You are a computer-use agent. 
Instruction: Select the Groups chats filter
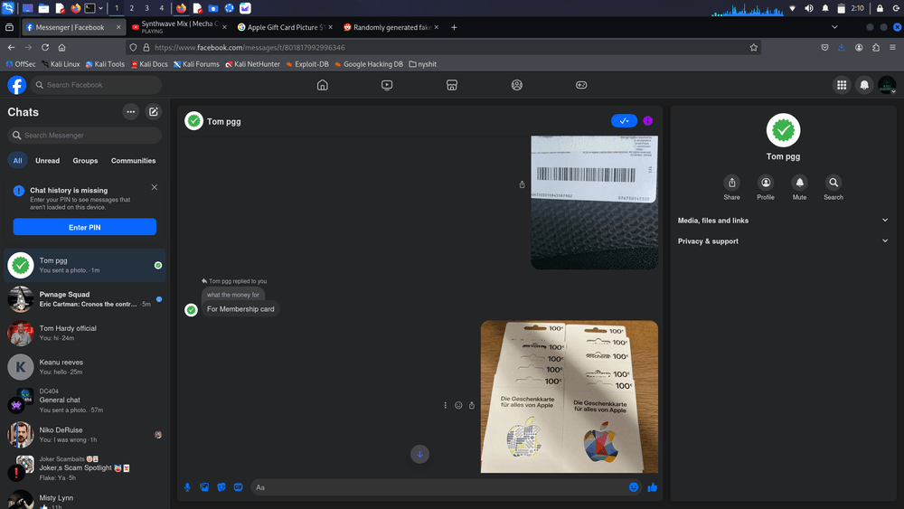(x=85, y=160)
